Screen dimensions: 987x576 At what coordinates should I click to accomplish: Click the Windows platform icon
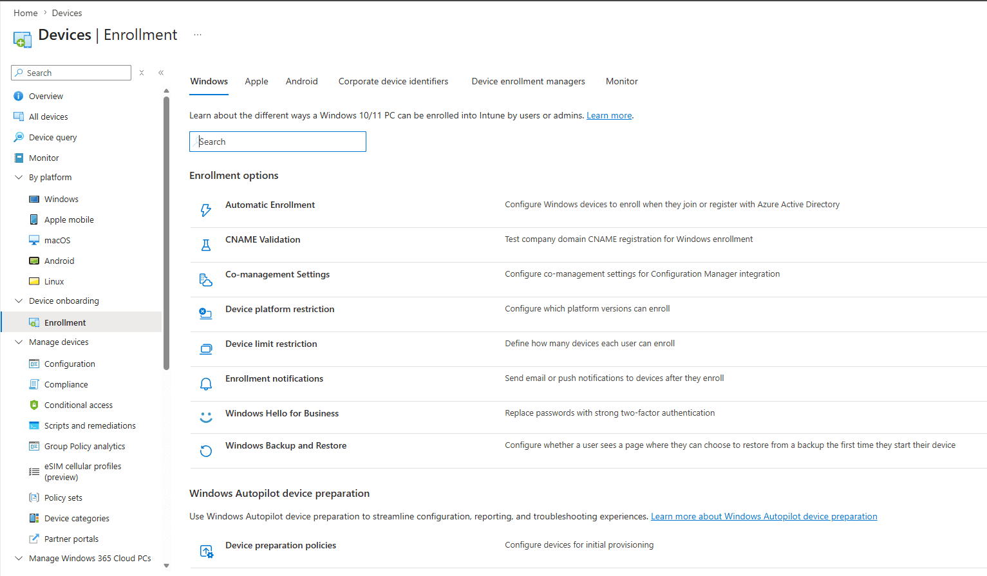tap(34, 199)
